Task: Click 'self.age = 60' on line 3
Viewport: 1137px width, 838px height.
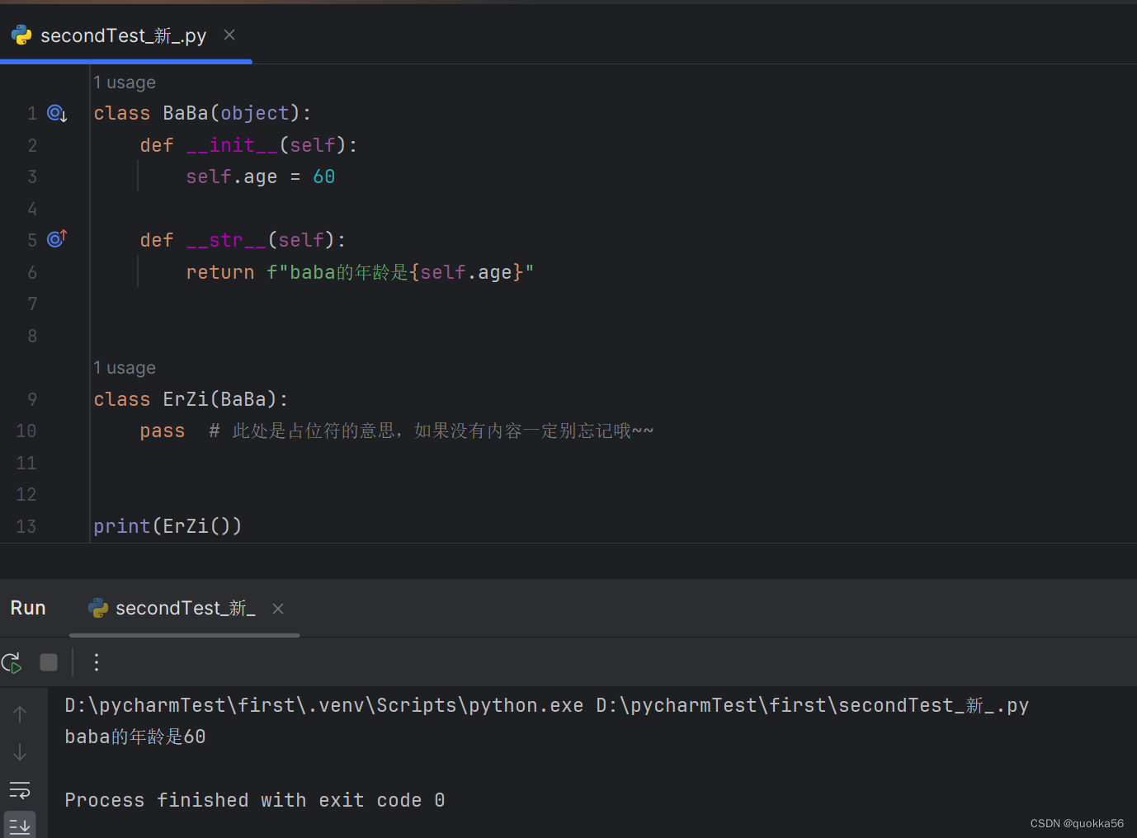Action: 261,177
